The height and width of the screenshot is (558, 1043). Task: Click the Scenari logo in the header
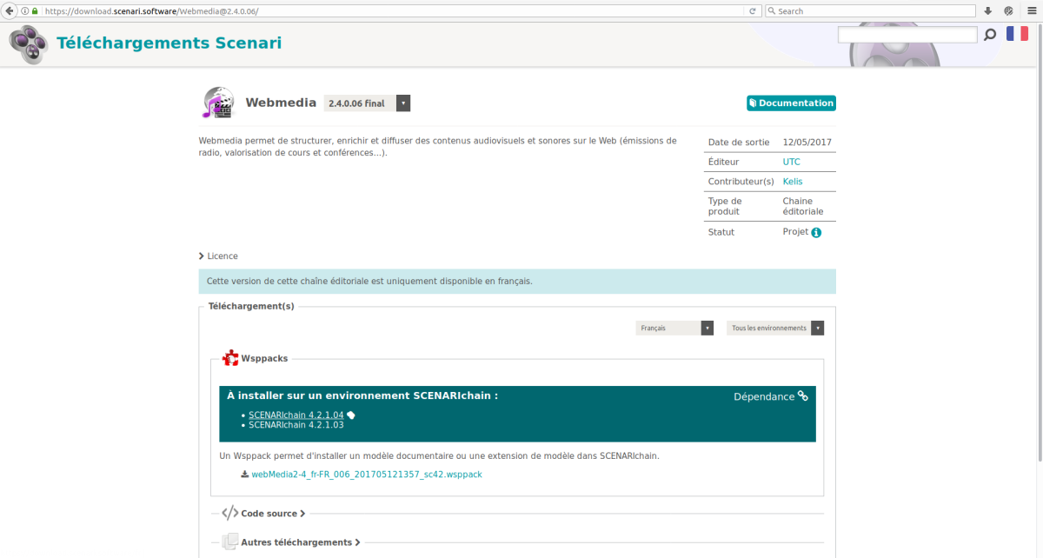[29, 43]
